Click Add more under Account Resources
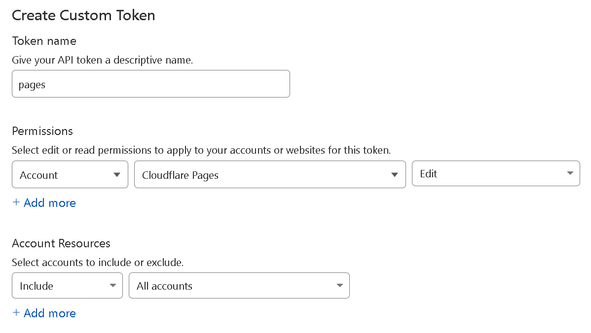This screenshot has width=591, height=333. point(49,313)
